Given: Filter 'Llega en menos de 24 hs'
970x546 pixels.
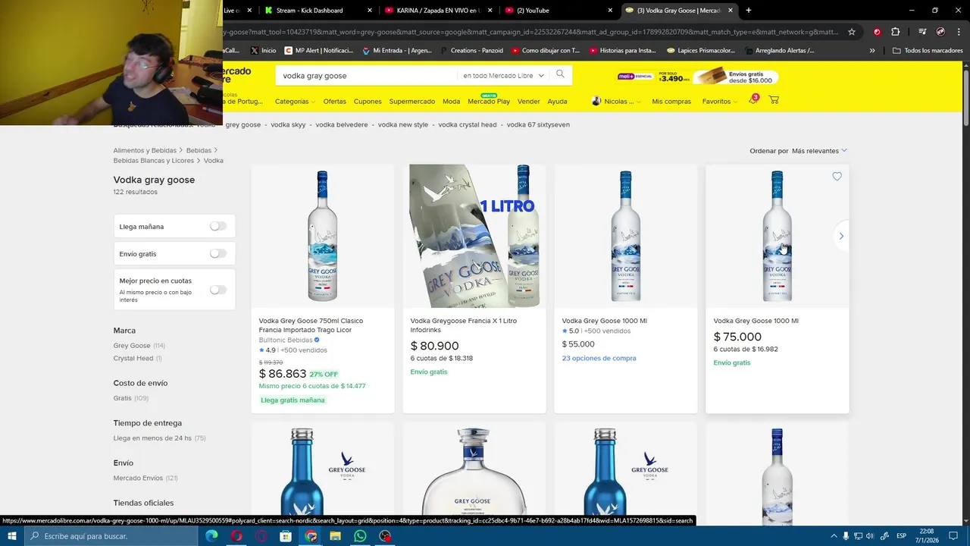Looking at the screenshot, I should point(152,438).
